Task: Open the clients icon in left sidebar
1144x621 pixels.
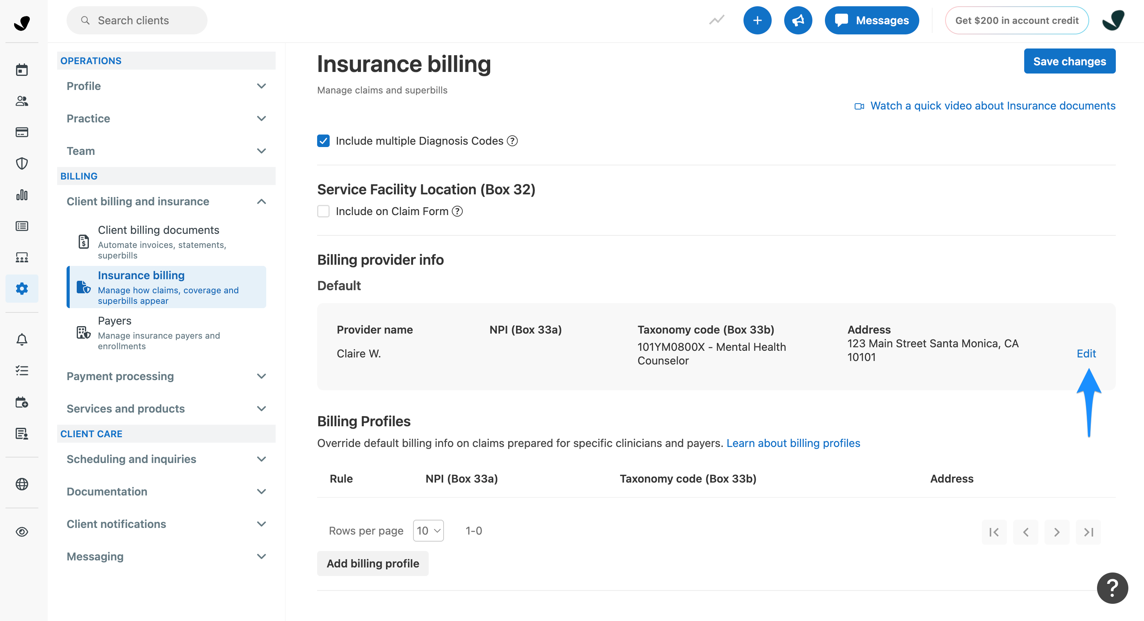Action: [22, 101]
